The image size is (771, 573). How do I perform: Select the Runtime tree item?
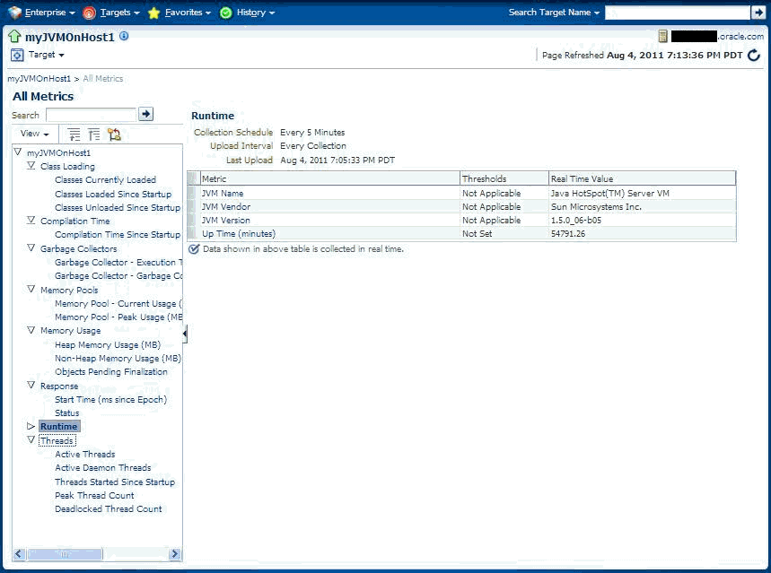[x=59, y=427]
